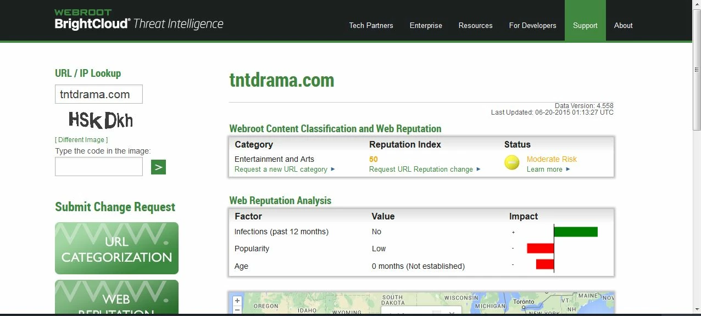Click the captcha code entry field

[99, 167]
